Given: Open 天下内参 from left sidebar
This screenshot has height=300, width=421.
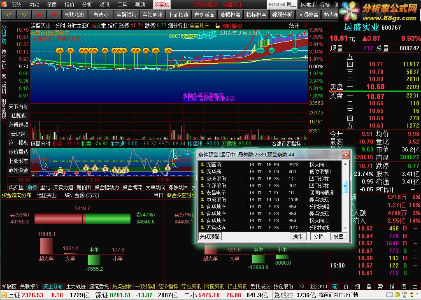Looking at the screenshot, I should pos(18,107).
